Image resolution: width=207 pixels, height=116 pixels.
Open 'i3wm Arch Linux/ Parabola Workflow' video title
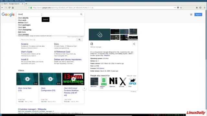(x=71, y=92)
